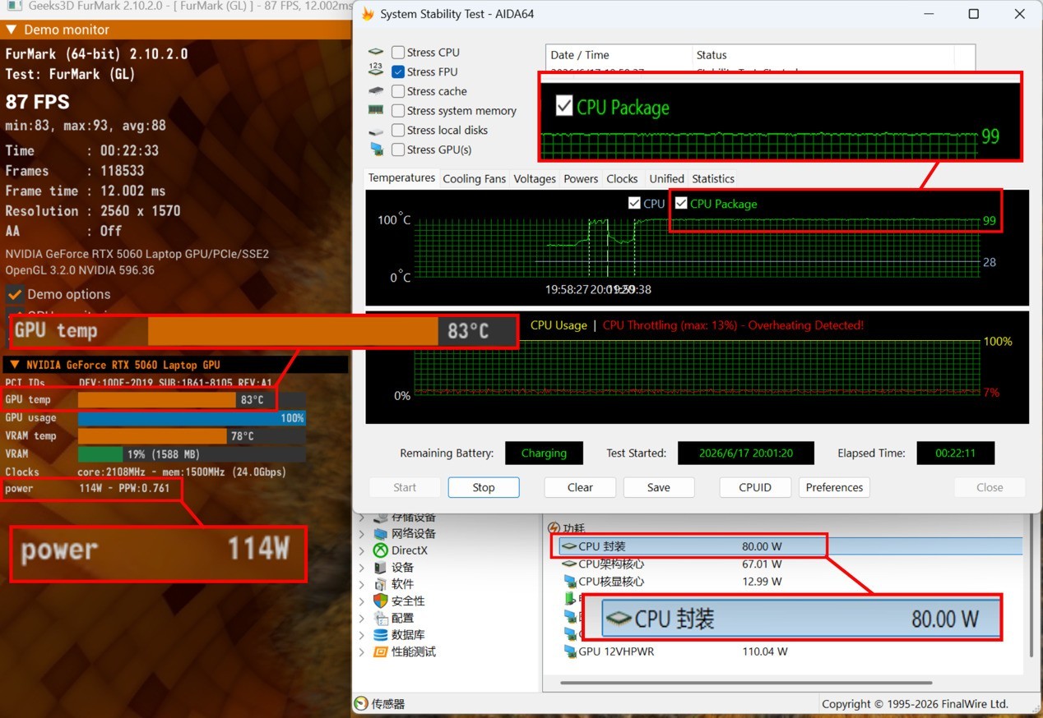
Task: Enable the Stress cache checkbox
Action: (398, 91)
